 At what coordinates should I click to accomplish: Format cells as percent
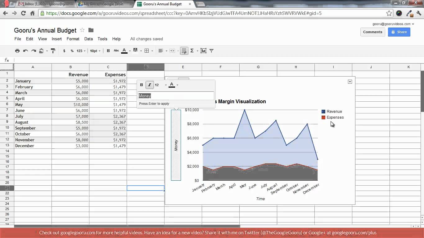72,51
